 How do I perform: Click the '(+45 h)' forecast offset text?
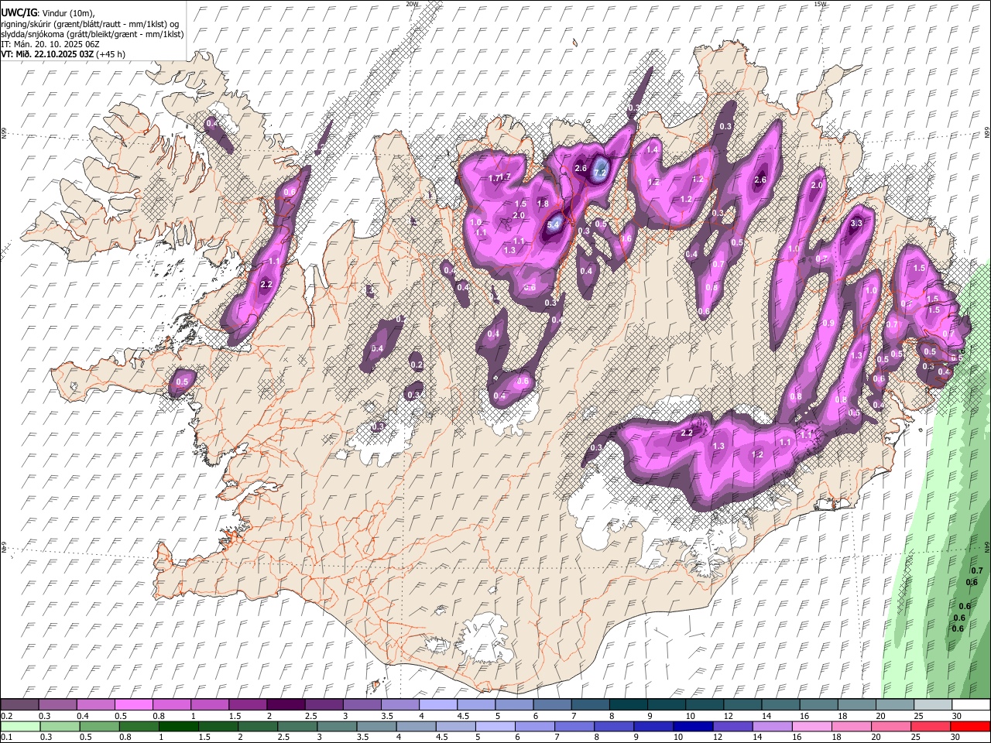[111, 54]
